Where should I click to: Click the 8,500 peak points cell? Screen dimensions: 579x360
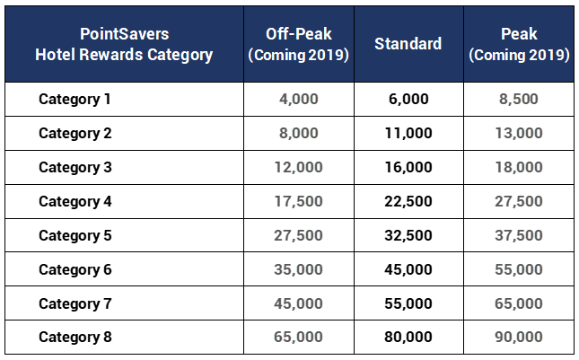(x=519, y=99)
